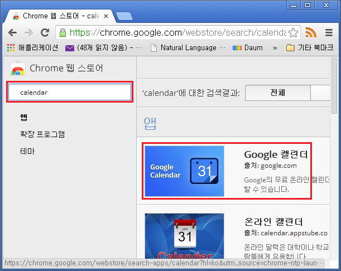The width and height of the screenshot is (341, 271).
Task: Click the 전체 filter button
Action: click(x=278, y=93)
